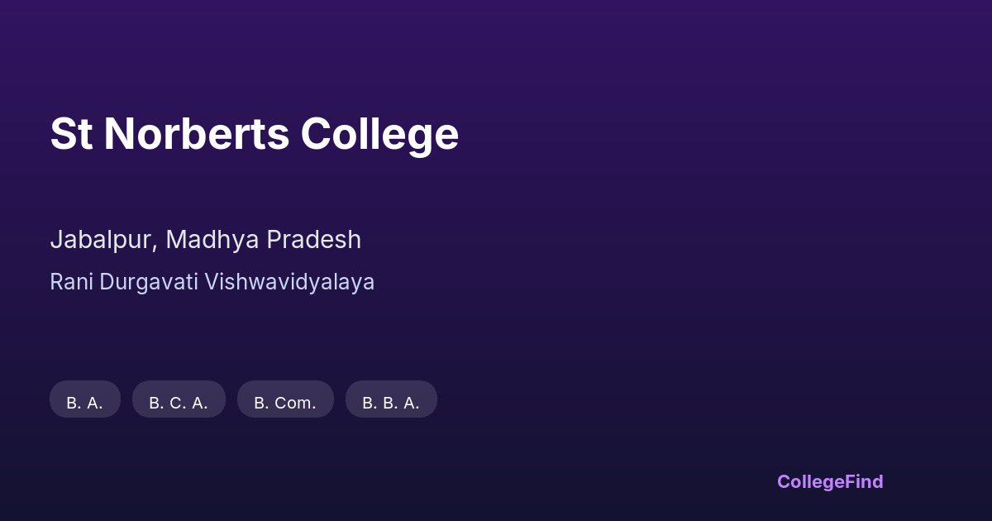Viewport: 992px width, 521px height.
Task: Click "Rani Durgavati" in the affiliation text
Action: click(x=124, y=282)
